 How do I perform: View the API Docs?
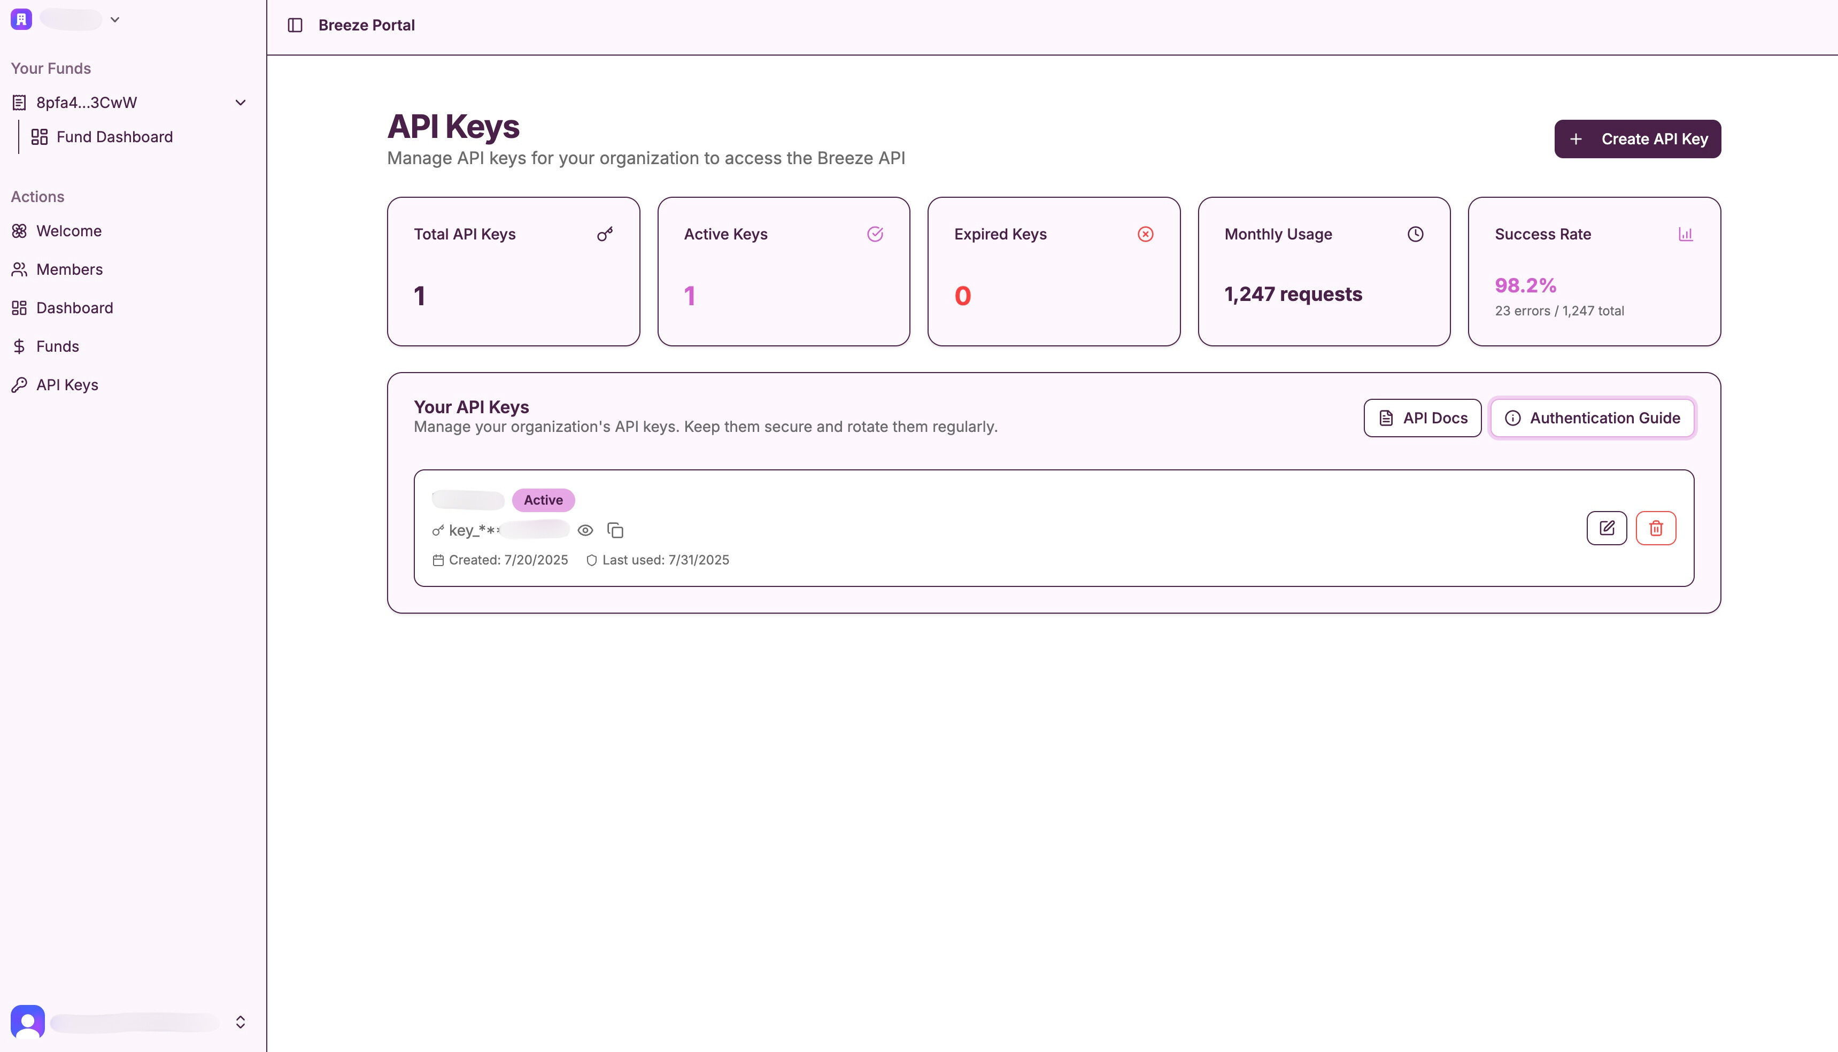coord(1421,417)
